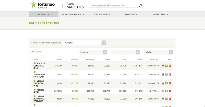Screen dimensions: 205x107
Task: Click the Volume column header
Action: 140,60
